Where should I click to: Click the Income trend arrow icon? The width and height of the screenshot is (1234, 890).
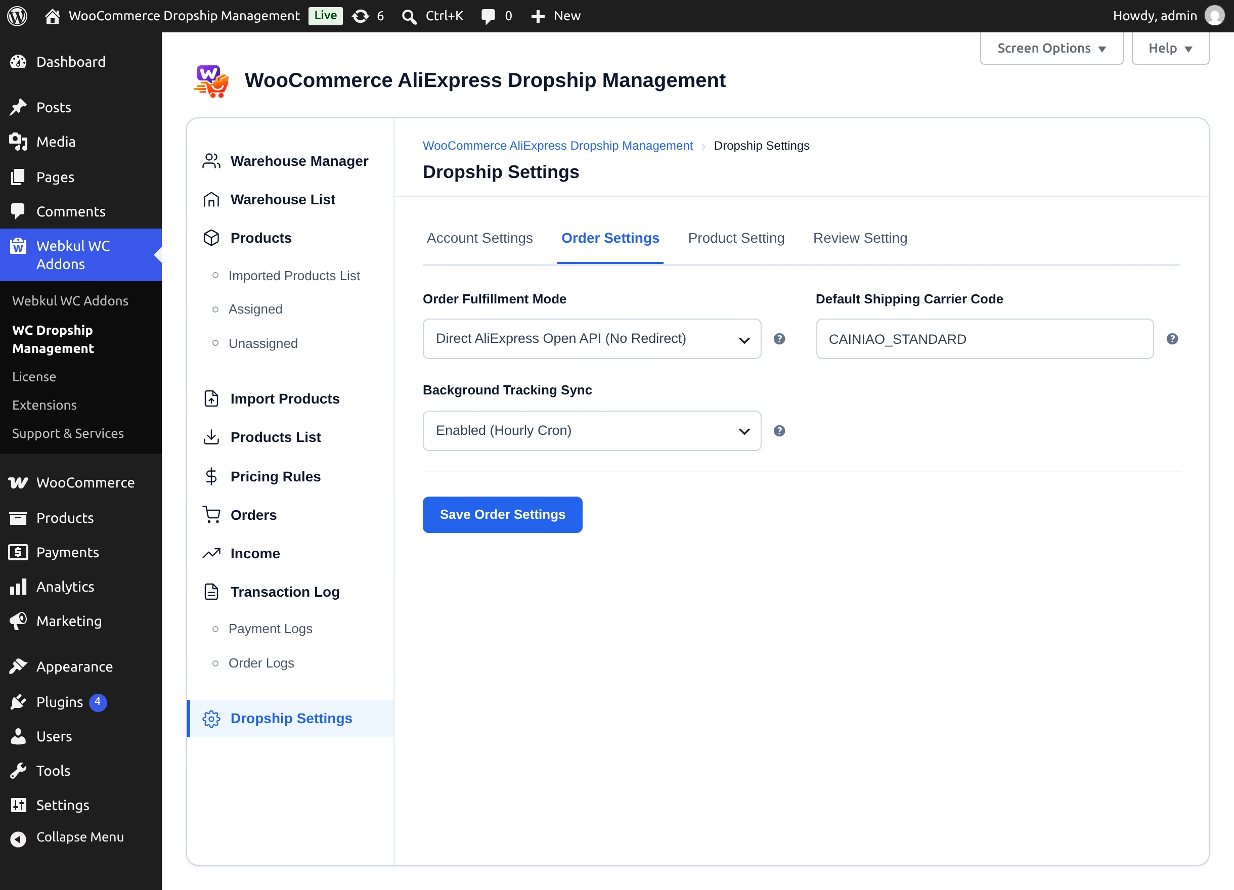211,553
